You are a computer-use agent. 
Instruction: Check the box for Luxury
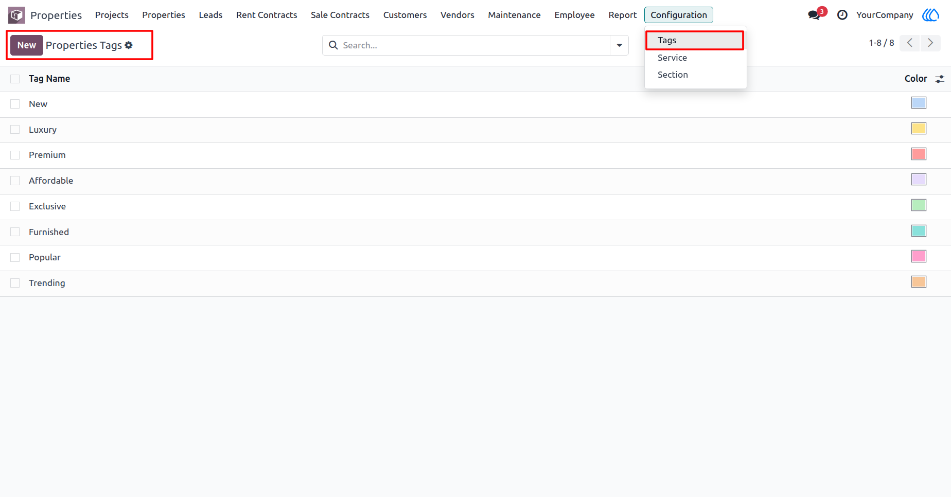[15, 130]
